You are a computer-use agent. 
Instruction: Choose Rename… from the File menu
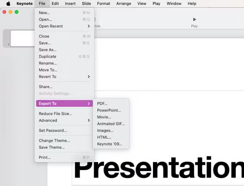(x=65, y=63)
